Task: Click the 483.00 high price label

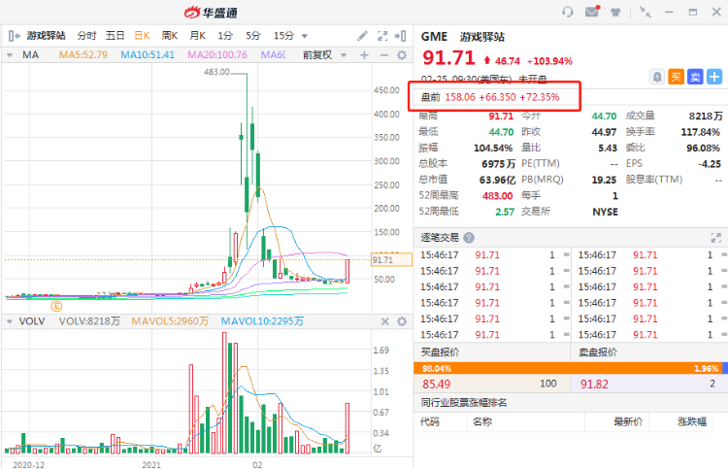Action: (216, 72)
